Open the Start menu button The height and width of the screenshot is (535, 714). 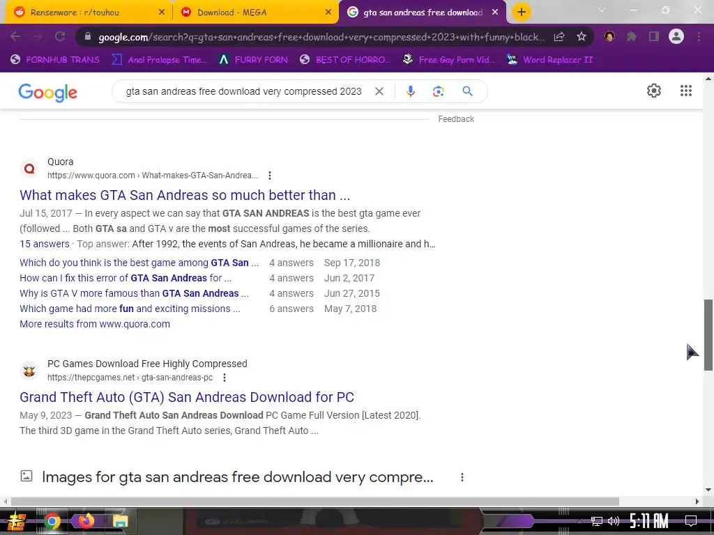click(16, 521)
